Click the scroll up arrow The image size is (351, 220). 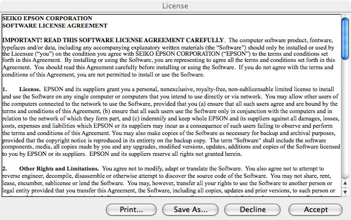[x=345, y=183]
